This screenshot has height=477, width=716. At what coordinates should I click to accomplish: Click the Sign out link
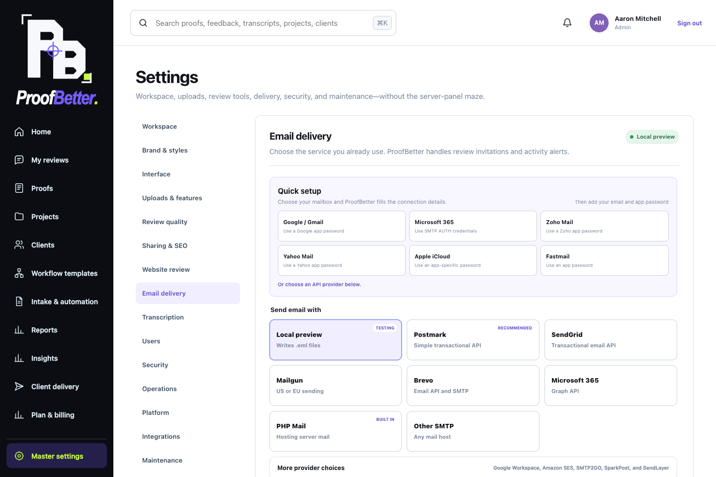pyautogui.click(x=690, y=23)
